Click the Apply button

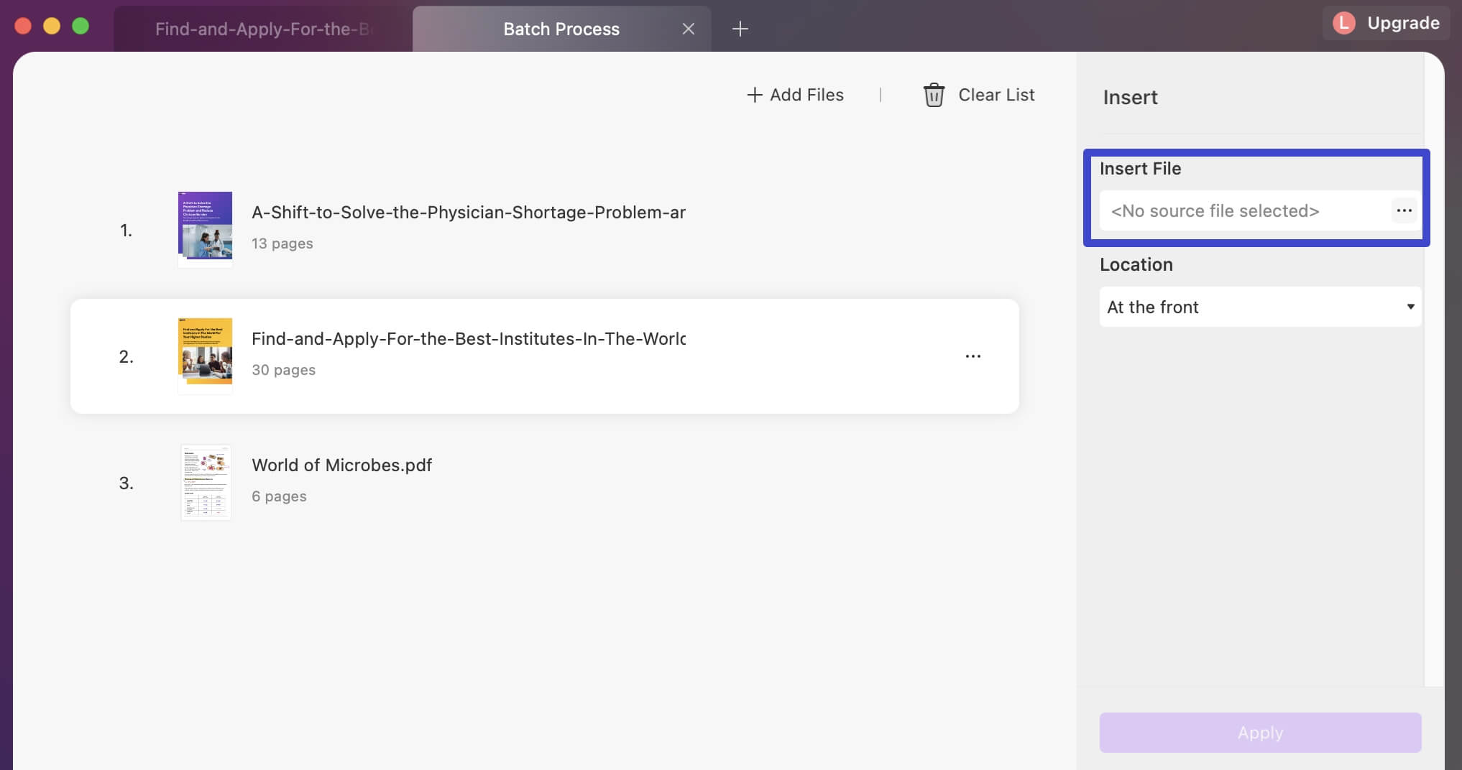click(1259, 733)
